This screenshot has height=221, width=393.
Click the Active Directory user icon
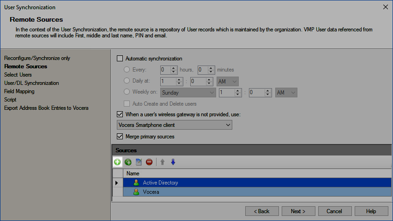(136, 183)
